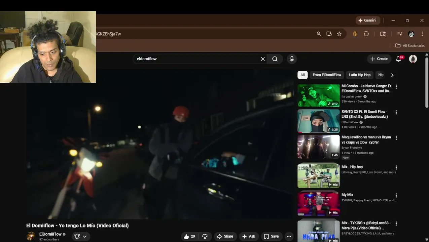
Task: Select the All filter chip
Action: point(302,75)
